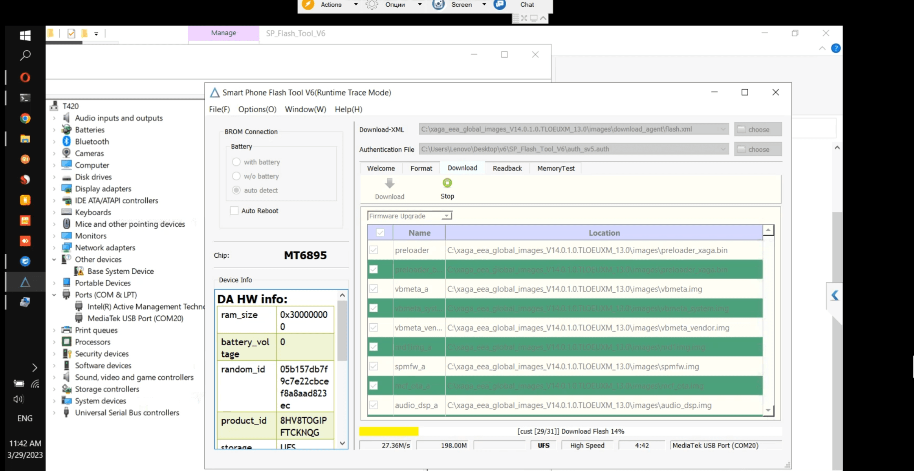Click the Location column header

pyautogui.click(x=604, y=233)
